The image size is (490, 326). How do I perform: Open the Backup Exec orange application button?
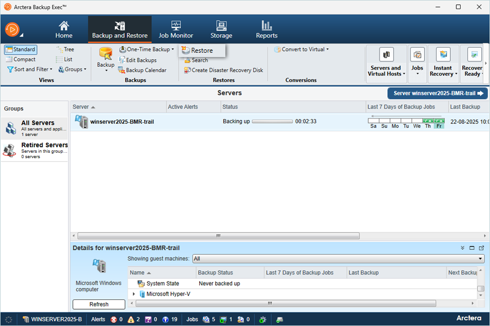tap(12, 30)
